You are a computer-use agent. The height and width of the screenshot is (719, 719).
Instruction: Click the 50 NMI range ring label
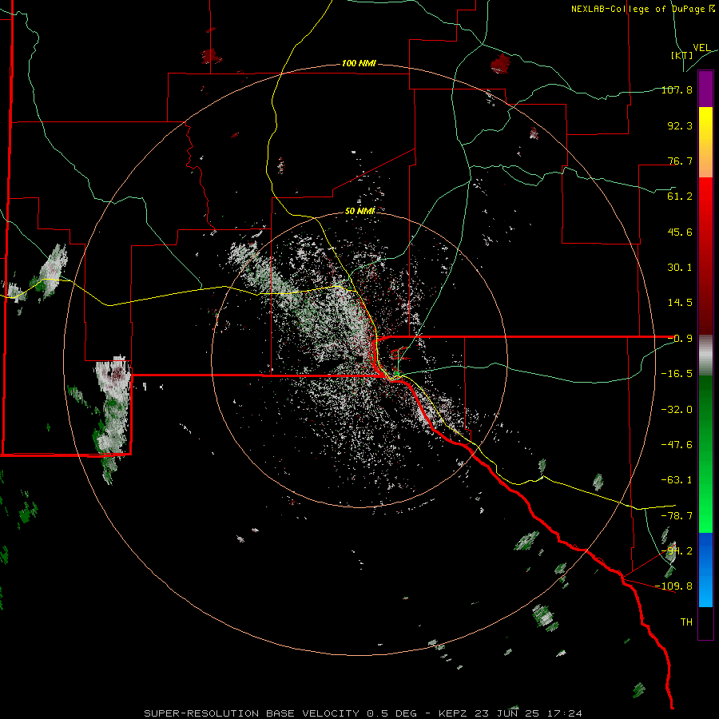click(360, 211)
